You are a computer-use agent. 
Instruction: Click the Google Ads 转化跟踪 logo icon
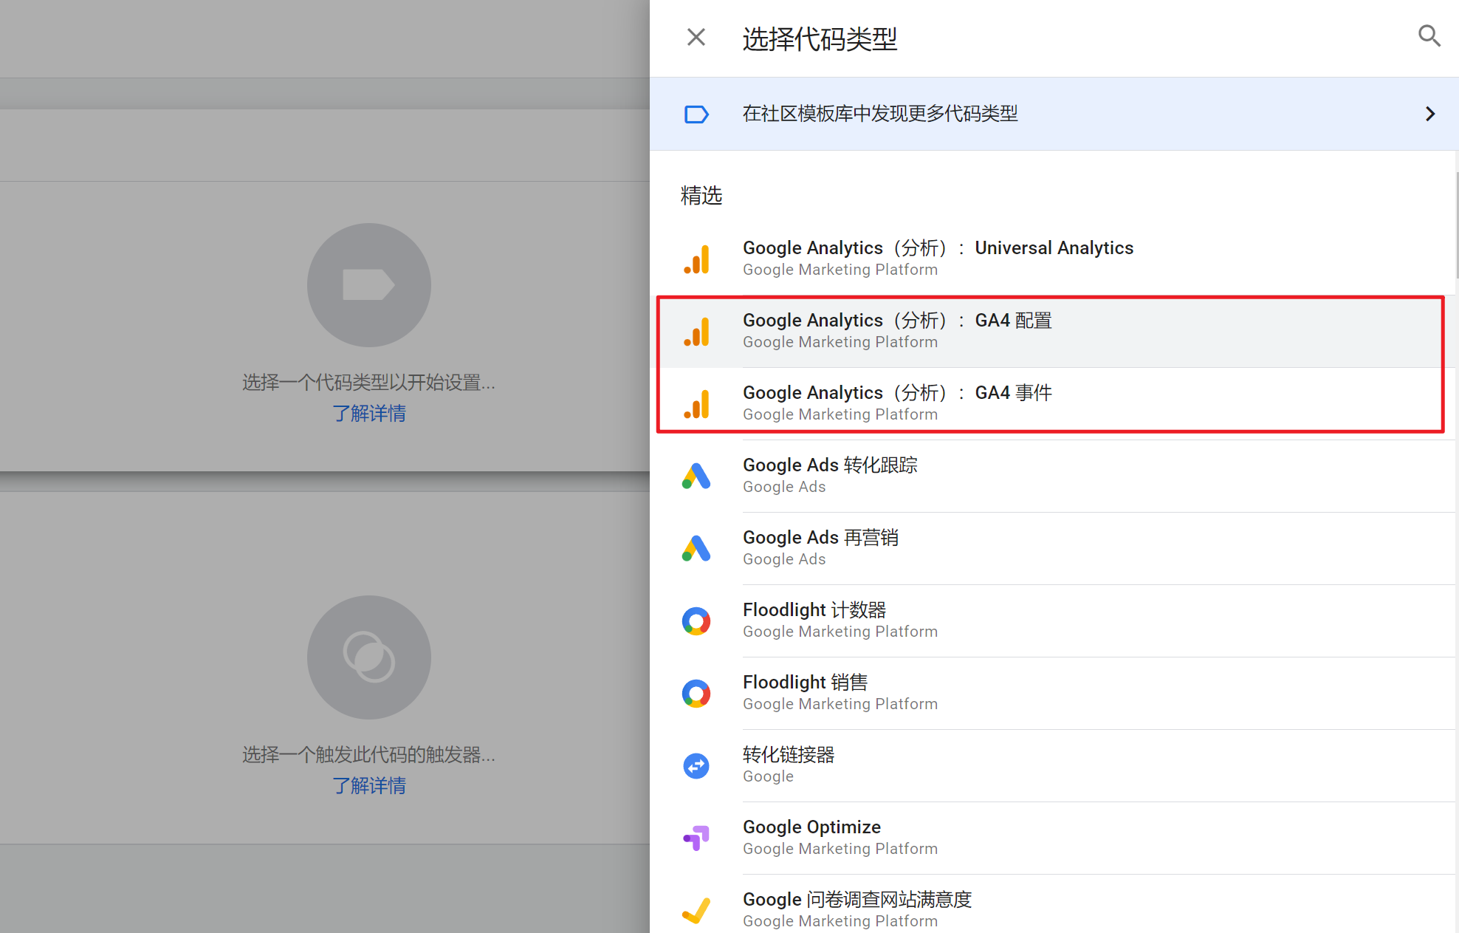pyautogui.click(x=696, y=476)
